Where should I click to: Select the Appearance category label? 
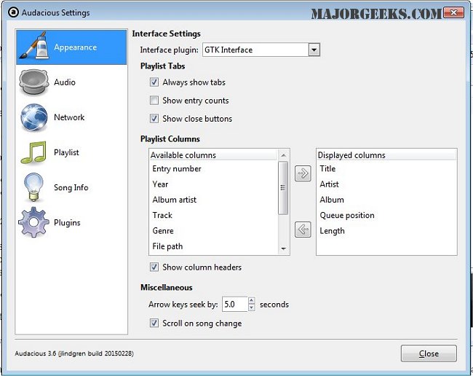click(76, 47)
